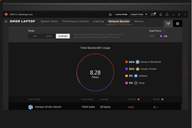The image size is (192, 128).
Task: Maximize the OMEN Gaming Hub window
Action: pos(179,15)
